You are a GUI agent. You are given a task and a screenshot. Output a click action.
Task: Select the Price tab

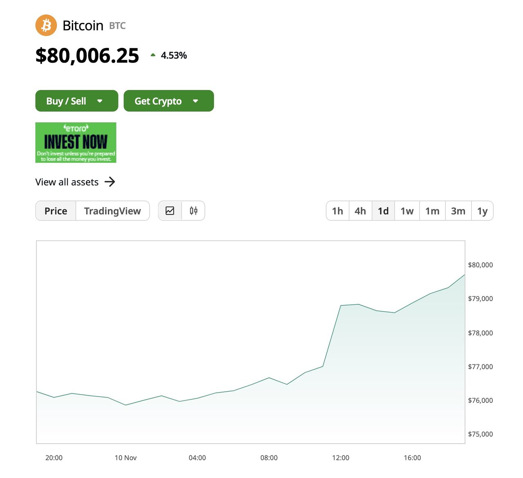click(56, 211)
